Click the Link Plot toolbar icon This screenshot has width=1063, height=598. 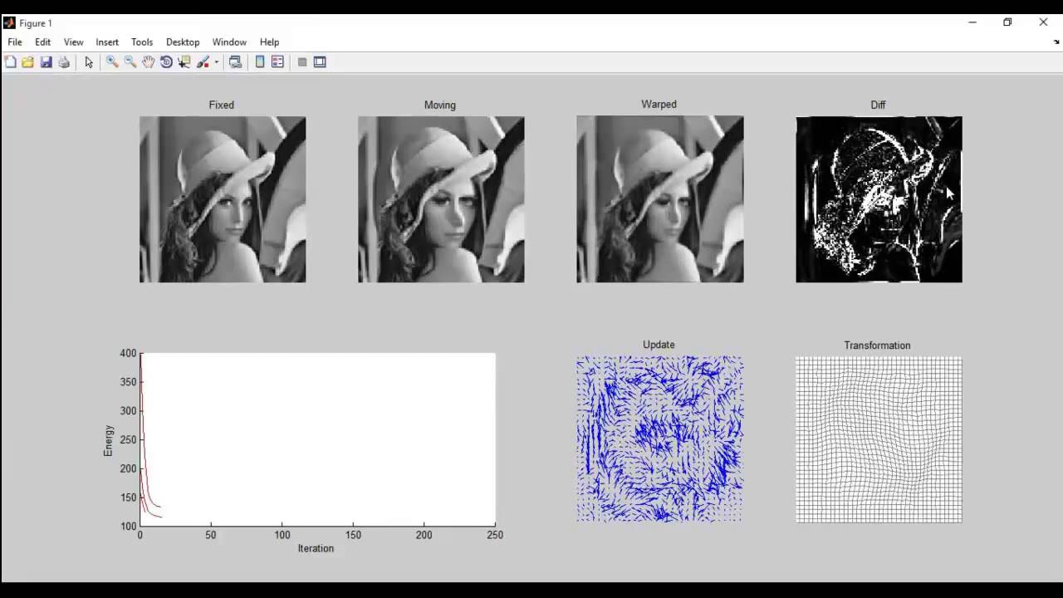pos(236,62)
